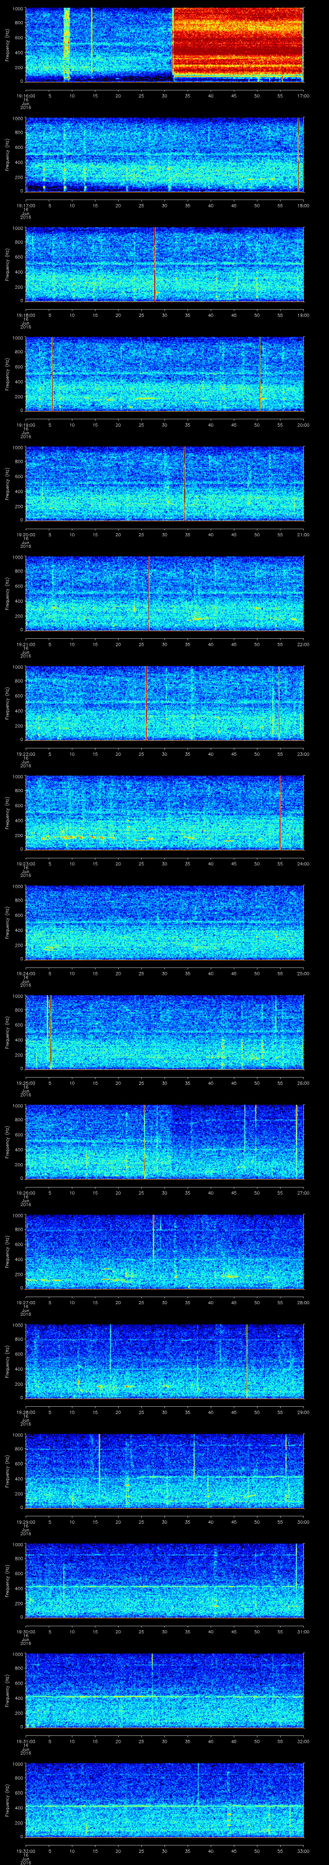Click the Frequency (Hz) label of the 19:24:00 panel
This screenshot has width=329, height=1865.
click(x=7, y=922)
